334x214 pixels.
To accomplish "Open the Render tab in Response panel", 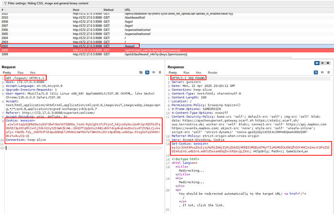I will [213, 72].
